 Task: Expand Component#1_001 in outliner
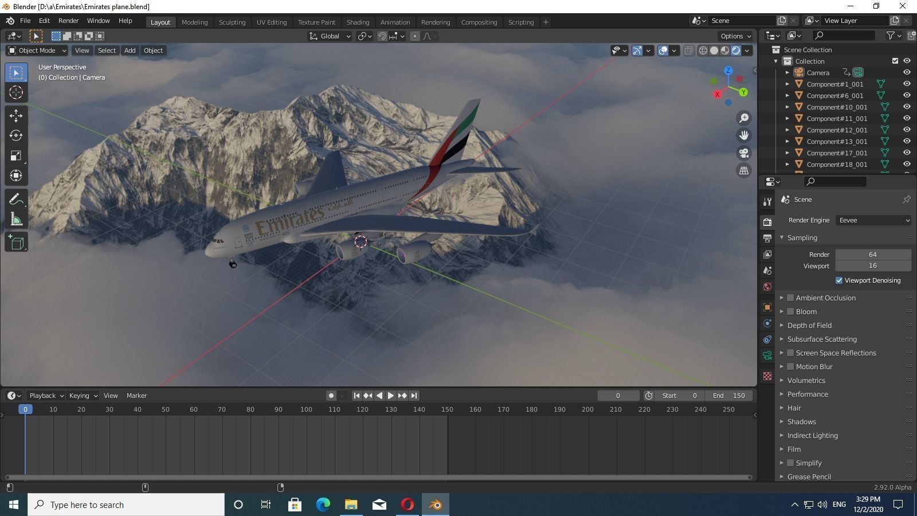pyautogui.click(x=787, y=84)
